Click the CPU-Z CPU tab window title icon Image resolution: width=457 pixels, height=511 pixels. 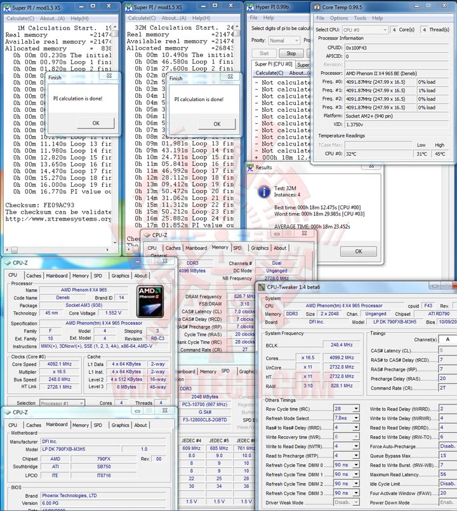pos(8,262)
